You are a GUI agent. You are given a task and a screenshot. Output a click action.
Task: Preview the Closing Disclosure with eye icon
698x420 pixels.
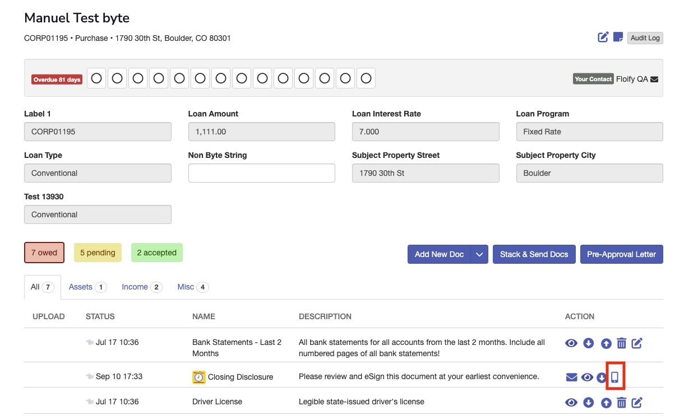(587, 377)
